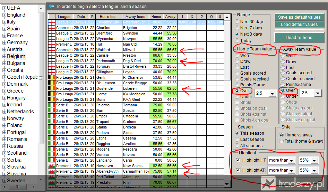This screenshot has width=328, height=192.
Task: Open Highlight AT 'more than' dropdown
Action: (292, 171)
